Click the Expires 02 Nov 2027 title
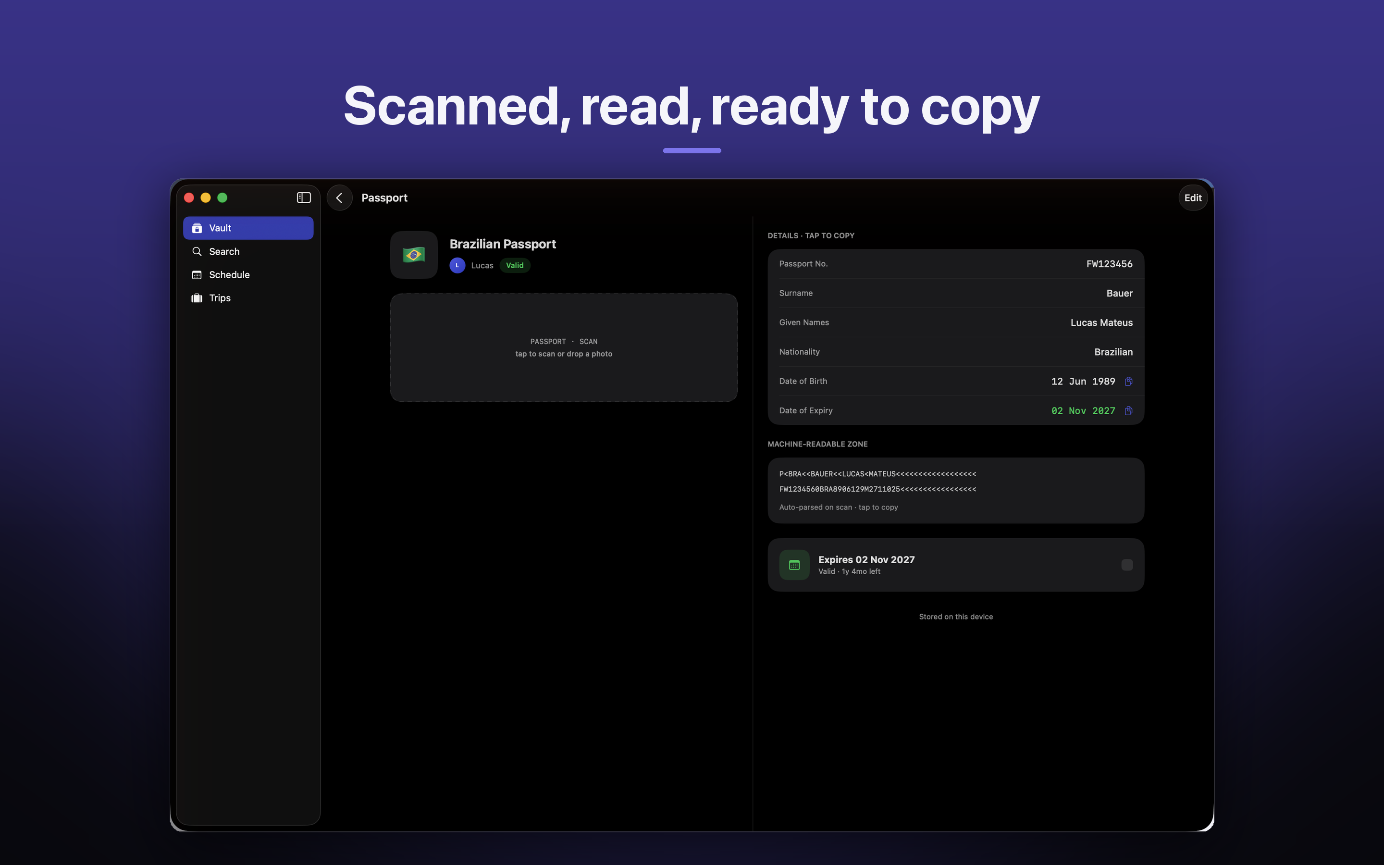 (x=866, y=559)
